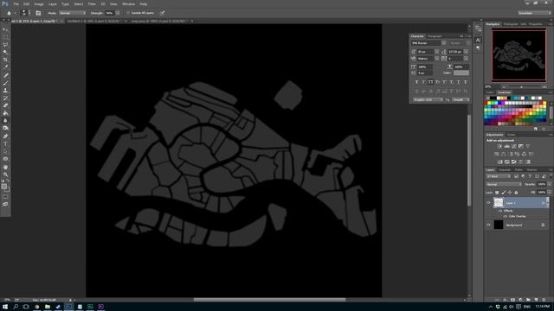The width and height of the screenshot is (554, 311).
Task: Select the Pen tool
Action: tap(5, 136)
